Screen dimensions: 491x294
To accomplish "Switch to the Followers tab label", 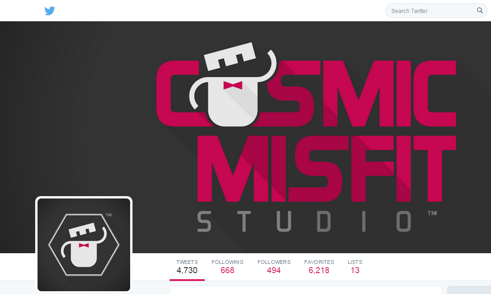I will point(274,262).
